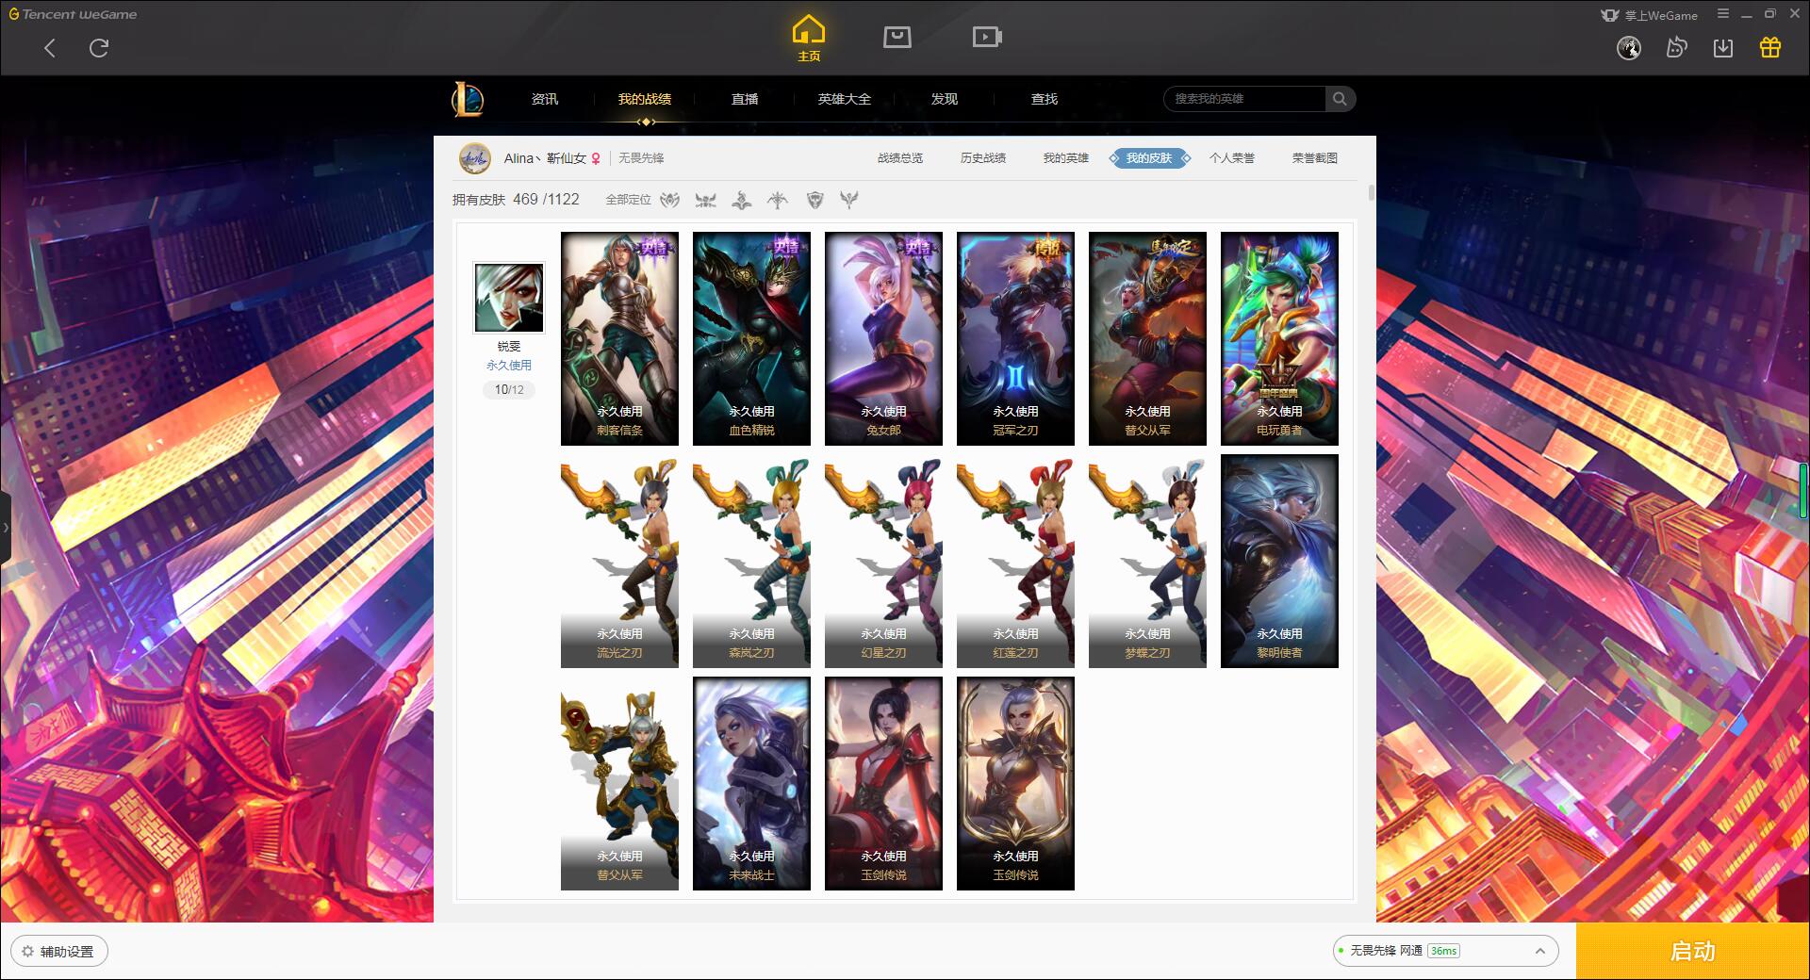Open the 英雄大全 heroes tab
This screenshot has height=980, width=1810.
845,99
